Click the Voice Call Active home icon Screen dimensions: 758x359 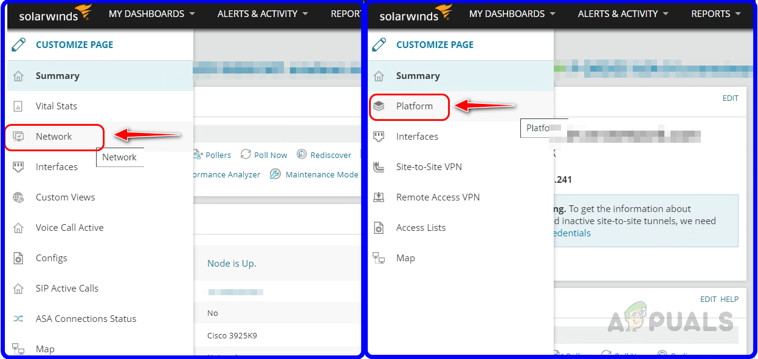tap(18, 228)
